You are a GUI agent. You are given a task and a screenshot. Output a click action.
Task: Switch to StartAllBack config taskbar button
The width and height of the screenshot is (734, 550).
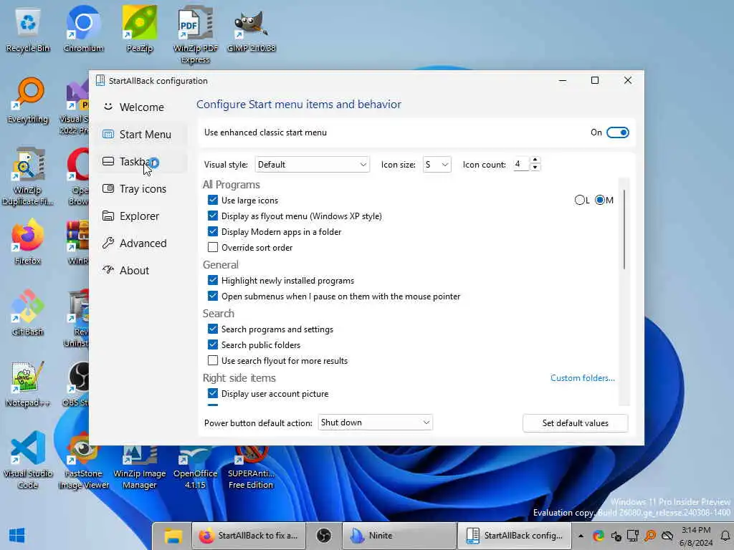(x=514, y=536)
